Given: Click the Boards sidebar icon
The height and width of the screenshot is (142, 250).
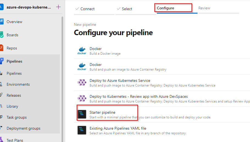Looking at the screenshot, I should pos(1,35).
